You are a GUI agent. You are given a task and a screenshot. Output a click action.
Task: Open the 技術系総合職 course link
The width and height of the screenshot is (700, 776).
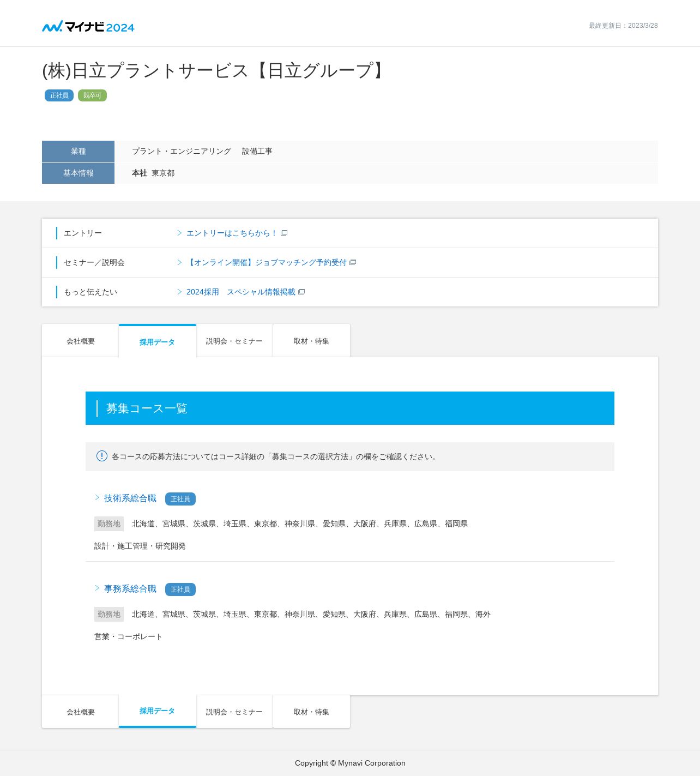point(130,498)
